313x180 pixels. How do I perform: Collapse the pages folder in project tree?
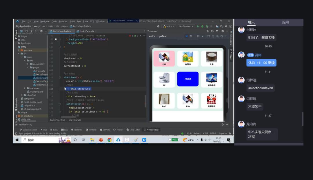pyautogui.click(x=28, y=67)
